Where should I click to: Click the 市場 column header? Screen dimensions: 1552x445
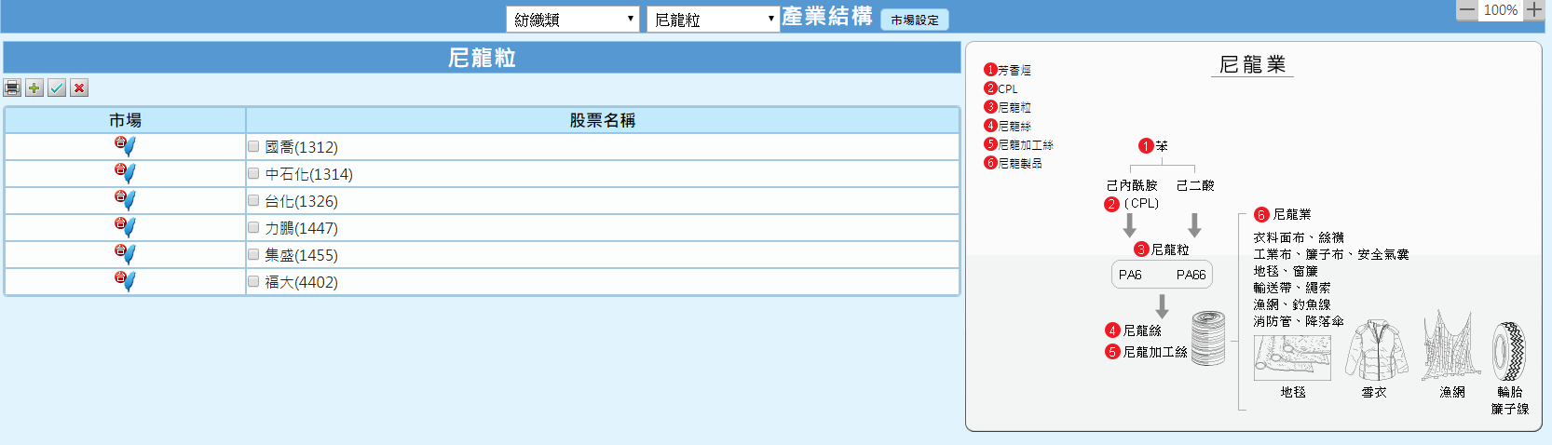[125, 120]
